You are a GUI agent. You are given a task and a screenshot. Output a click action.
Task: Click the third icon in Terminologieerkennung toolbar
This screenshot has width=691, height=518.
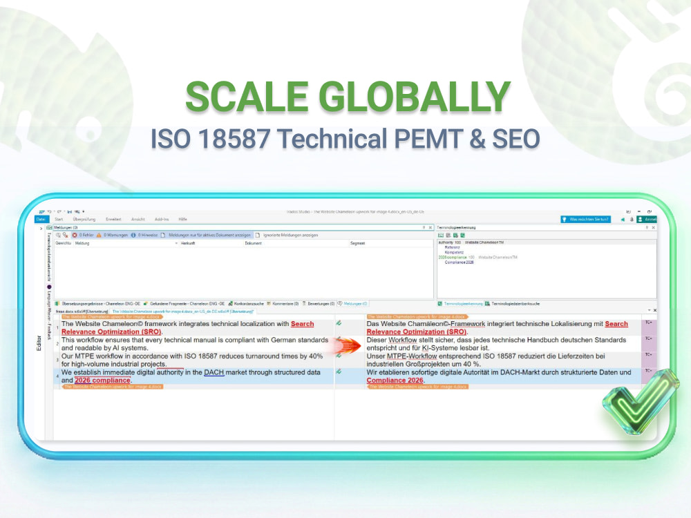click(x=455, y=236)
